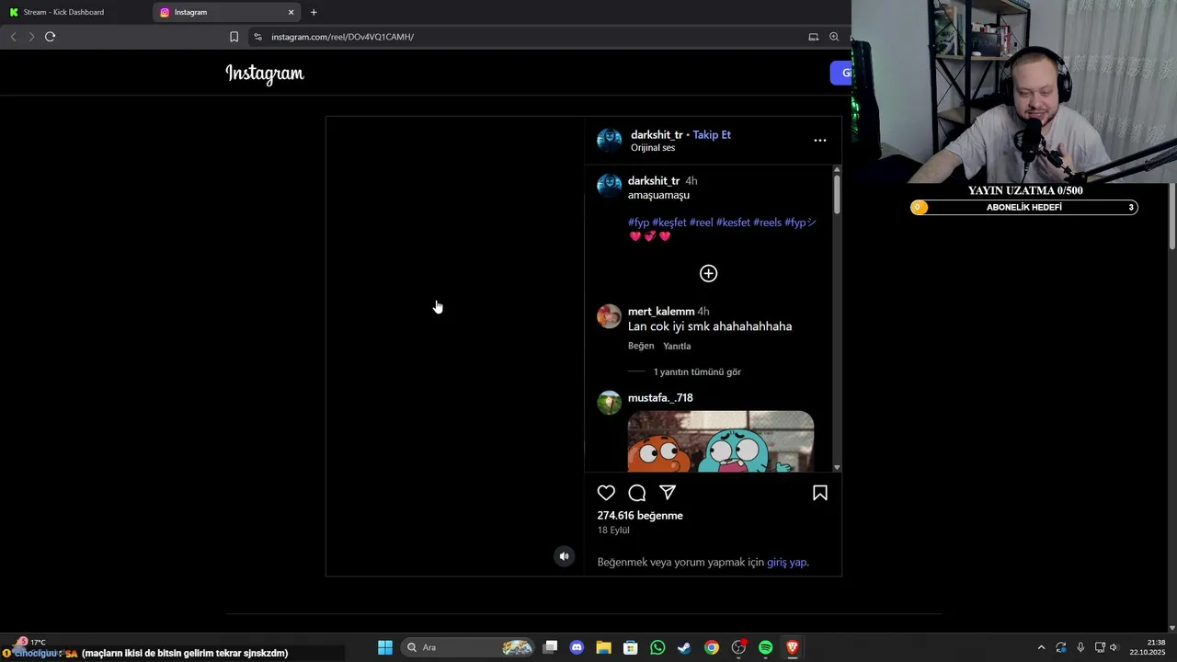Open Brave browser from the taskbar
Screen dimensions: 1177x662
(x=793, y=647)
